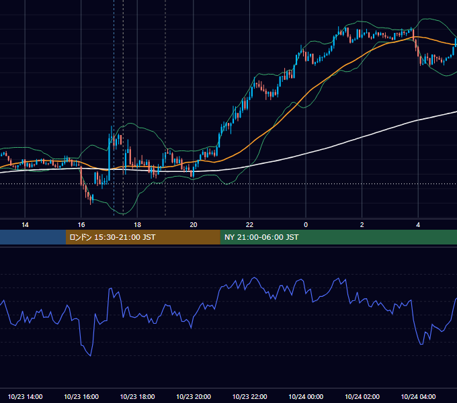The image size is (457, 403).
Task: Select the ロンドン 15:30-21:00 JST session bar
Action: pos(142,237)
